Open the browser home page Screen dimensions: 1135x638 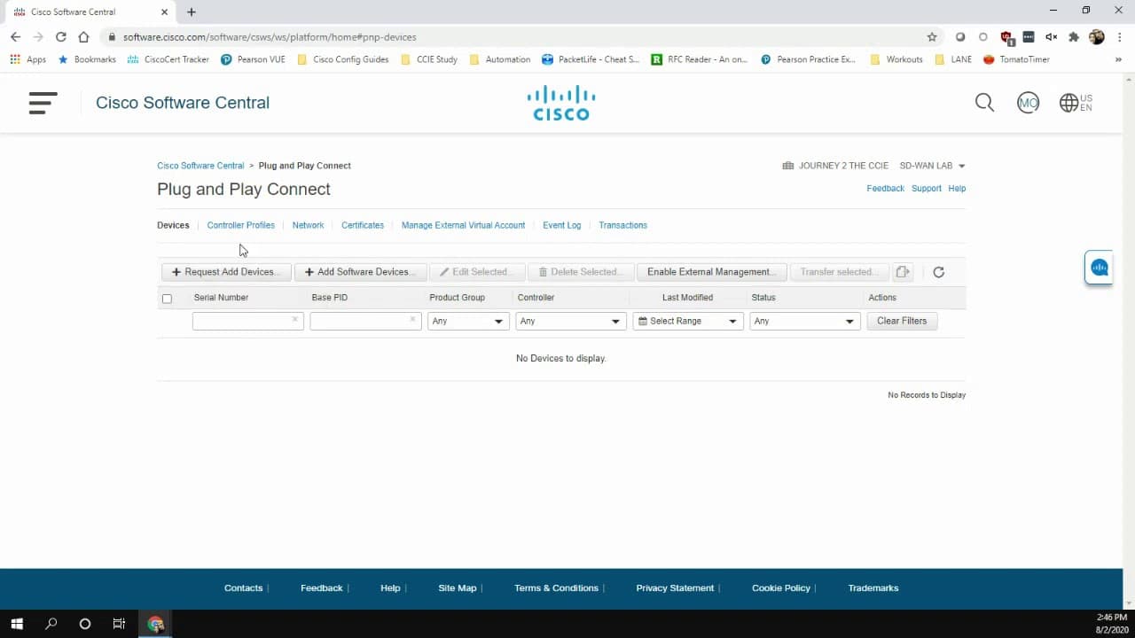pyautogui.click(x=83, y=37)
